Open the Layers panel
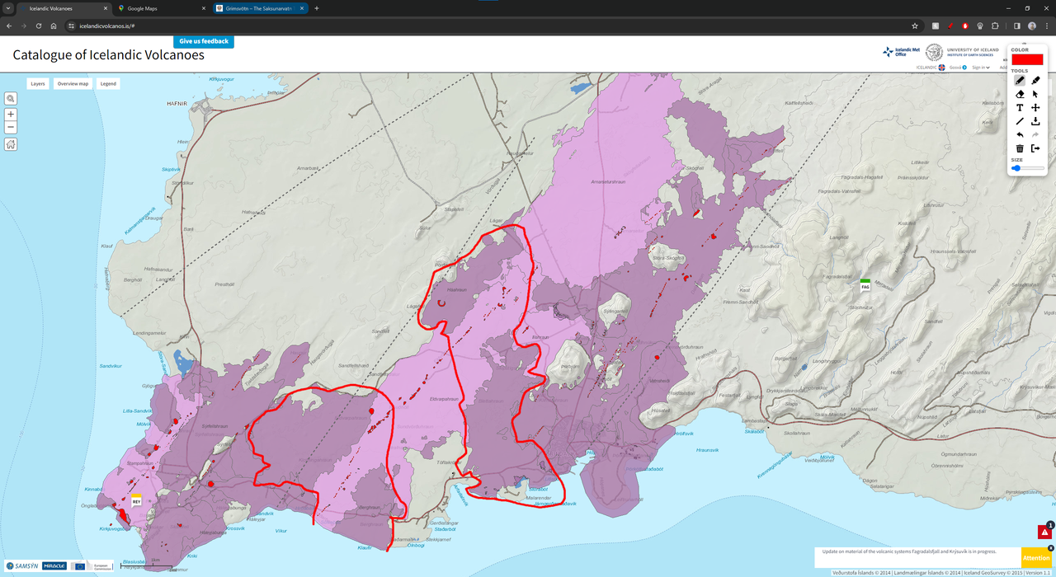The height and width of the screenshot is (577, 1056). click(38, 83)
